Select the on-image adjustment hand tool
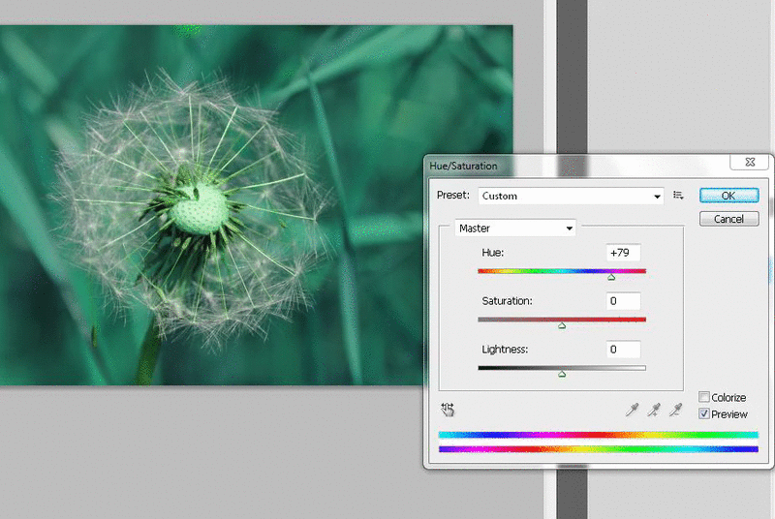This screenshot has width=775, height=519. (x=448, y=410)
